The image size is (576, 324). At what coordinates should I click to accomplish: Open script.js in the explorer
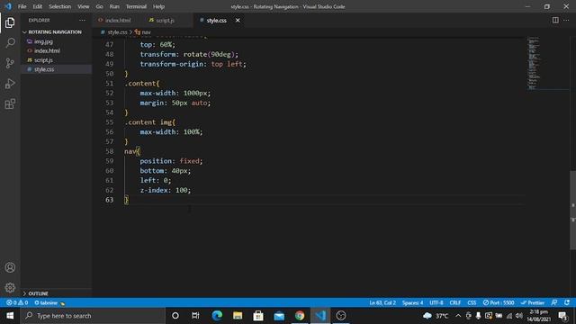click(43, 60)
